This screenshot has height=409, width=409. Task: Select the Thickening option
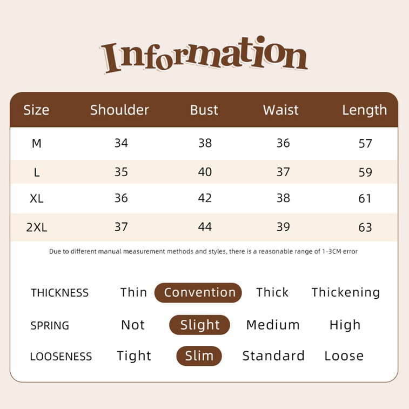[x=345, y=292]
